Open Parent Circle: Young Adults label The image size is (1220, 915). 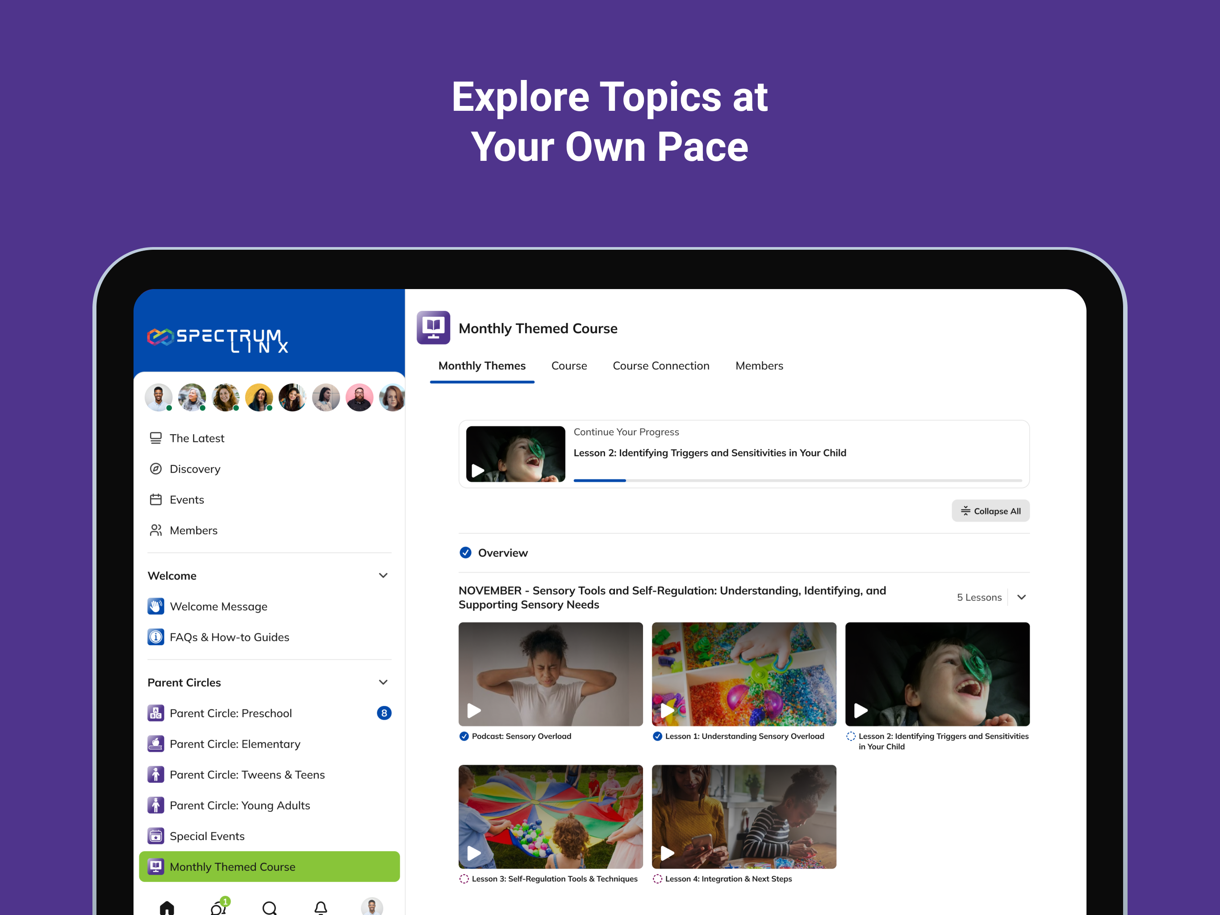(x=240, y=805)
